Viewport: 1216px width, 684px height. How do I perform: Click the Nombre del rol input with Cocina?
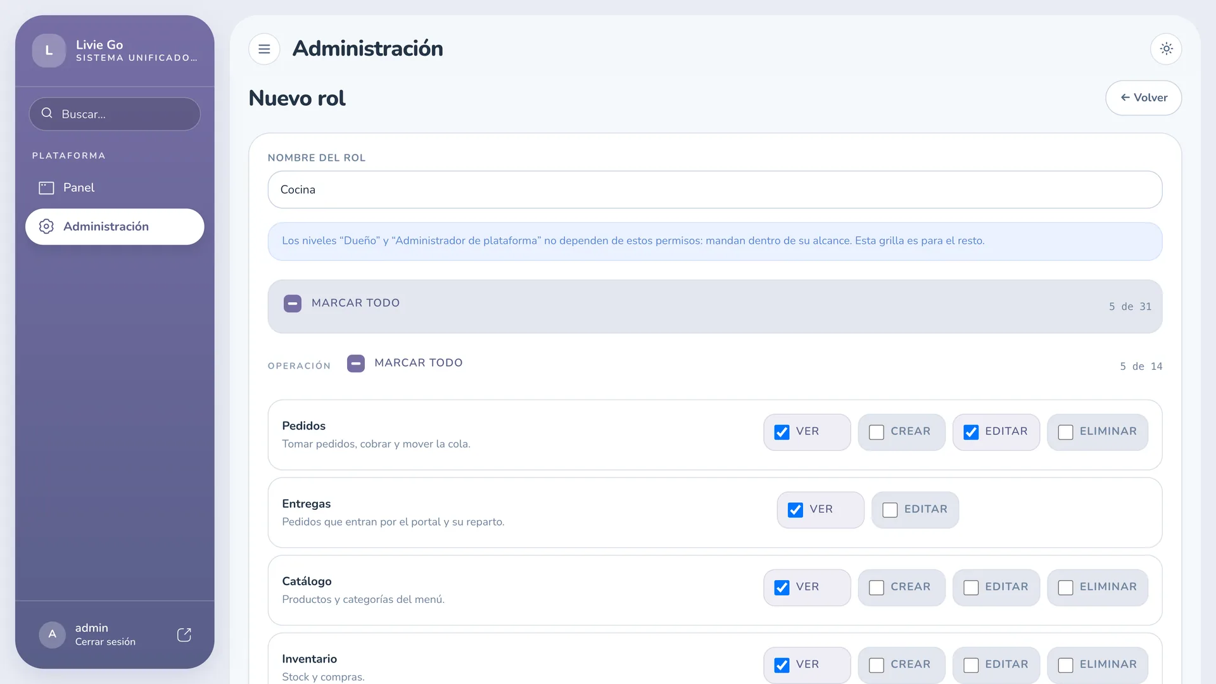point(714,189)
